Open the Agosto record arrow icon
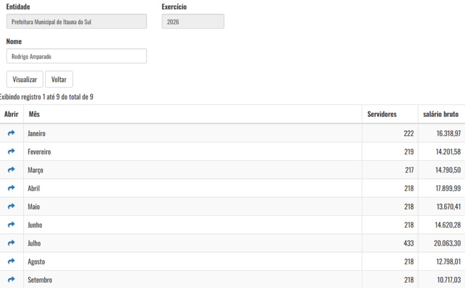The height and width of the screenshot is (288, 465). 11,262
